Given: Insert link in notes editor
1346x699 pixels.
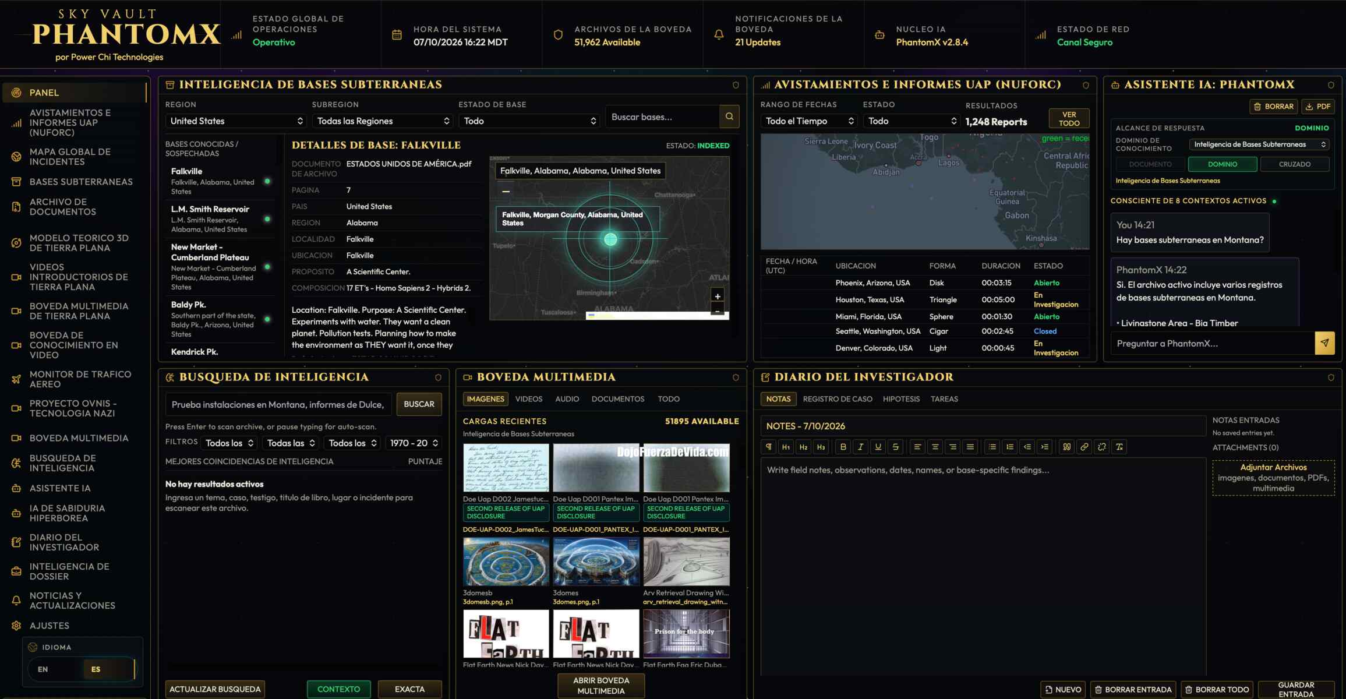Looking at the screenshot, I should pyautogui.click(x=1084, y=447).
